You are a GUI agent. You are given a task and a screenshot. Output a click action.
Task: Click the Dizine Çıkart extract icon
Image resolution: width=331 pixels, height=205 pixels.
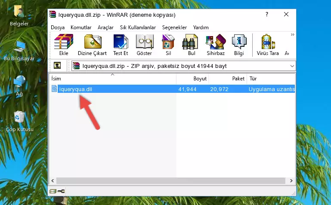tap(93, 42)
